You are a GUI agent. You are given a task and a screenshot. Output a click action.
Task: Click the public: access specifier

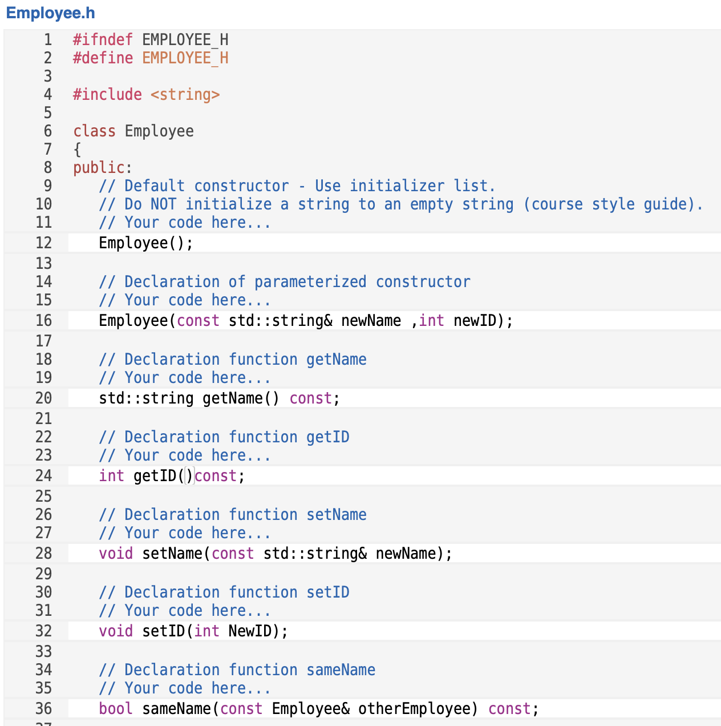(102, 167)
